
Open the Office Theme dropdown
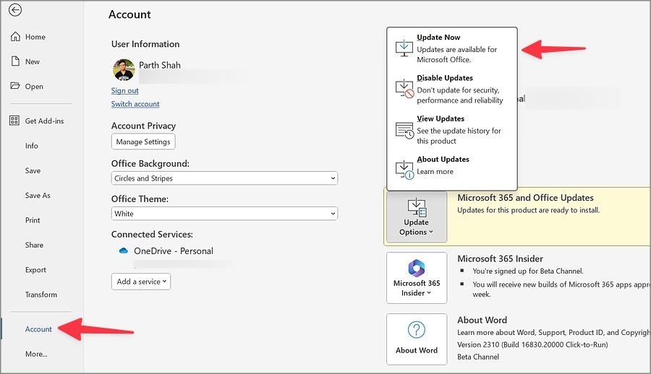coord(224,214)
